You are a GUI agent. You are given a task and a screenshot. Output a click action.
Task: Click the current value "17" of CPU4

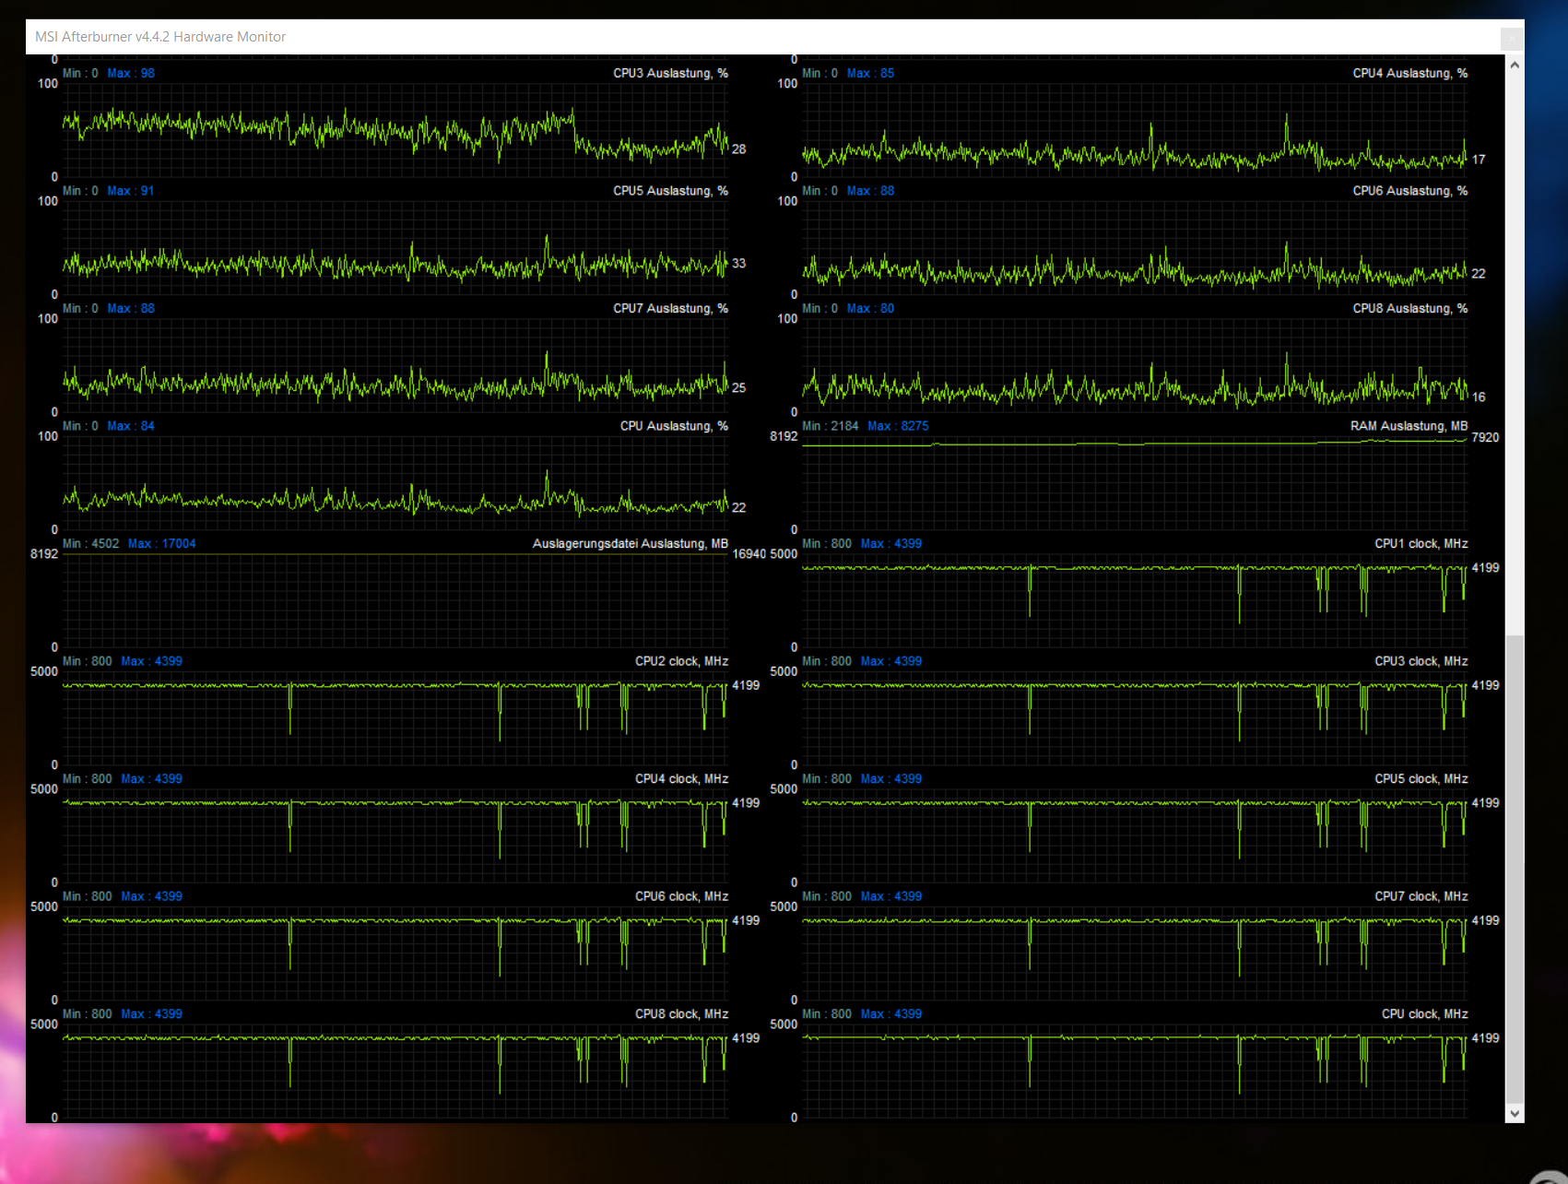coord(1479,160)
